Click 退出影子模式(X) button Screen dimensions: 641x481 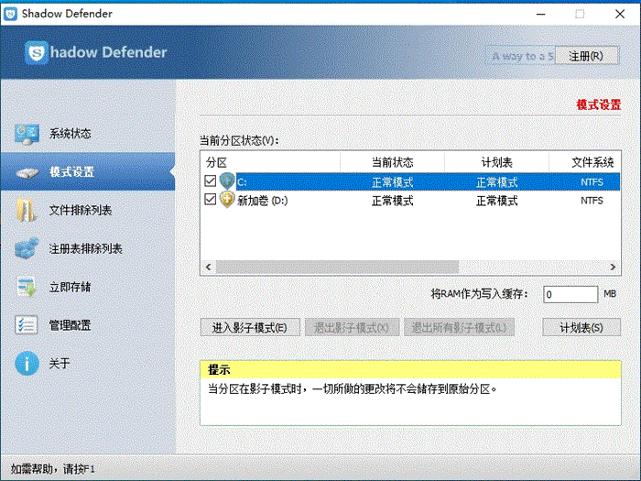click(x=352, y=328)
